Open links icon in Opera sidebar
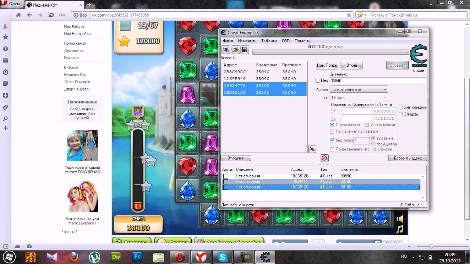This screenshot has height=264, width=470. click(6, 107)
